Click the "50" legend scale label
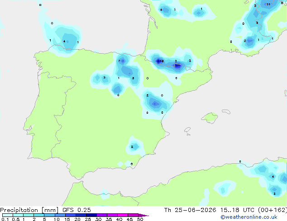Viewport: 287px width, 221px height. (140, 219)
